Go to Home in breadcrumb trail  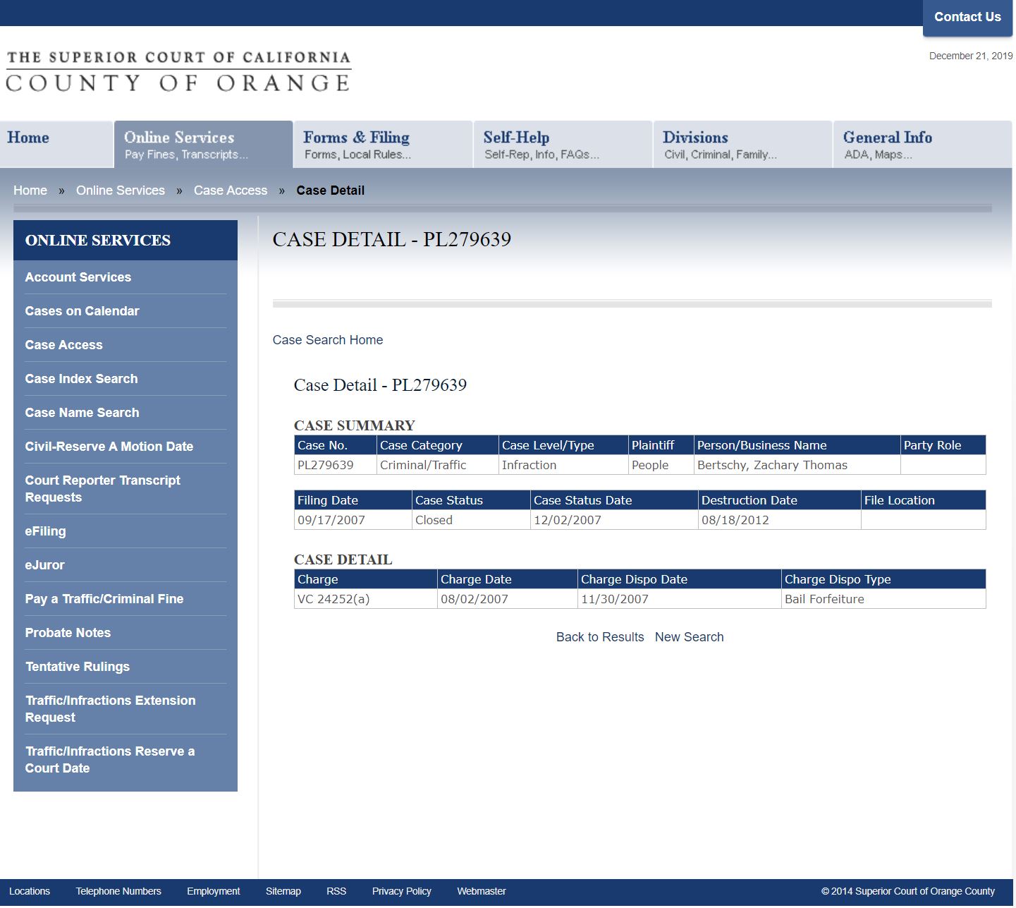30,190
